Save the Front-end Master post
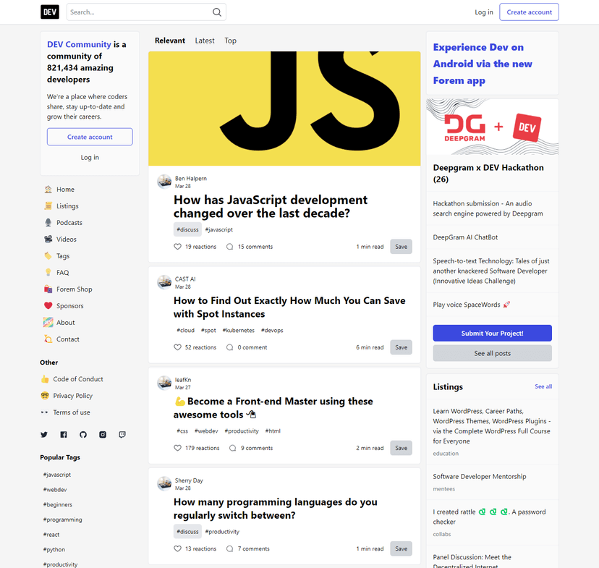Viewport: 599px width, 568px height. [401, 448]
